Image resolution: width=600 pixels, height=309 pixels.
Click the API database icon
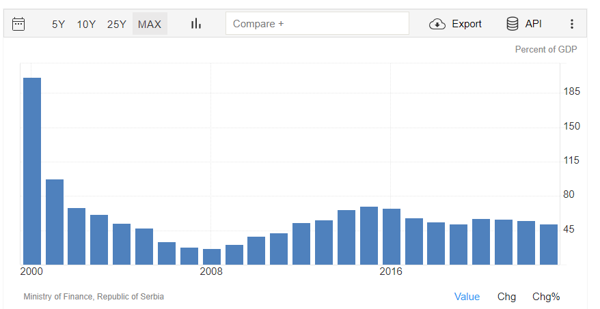point(513,24)
